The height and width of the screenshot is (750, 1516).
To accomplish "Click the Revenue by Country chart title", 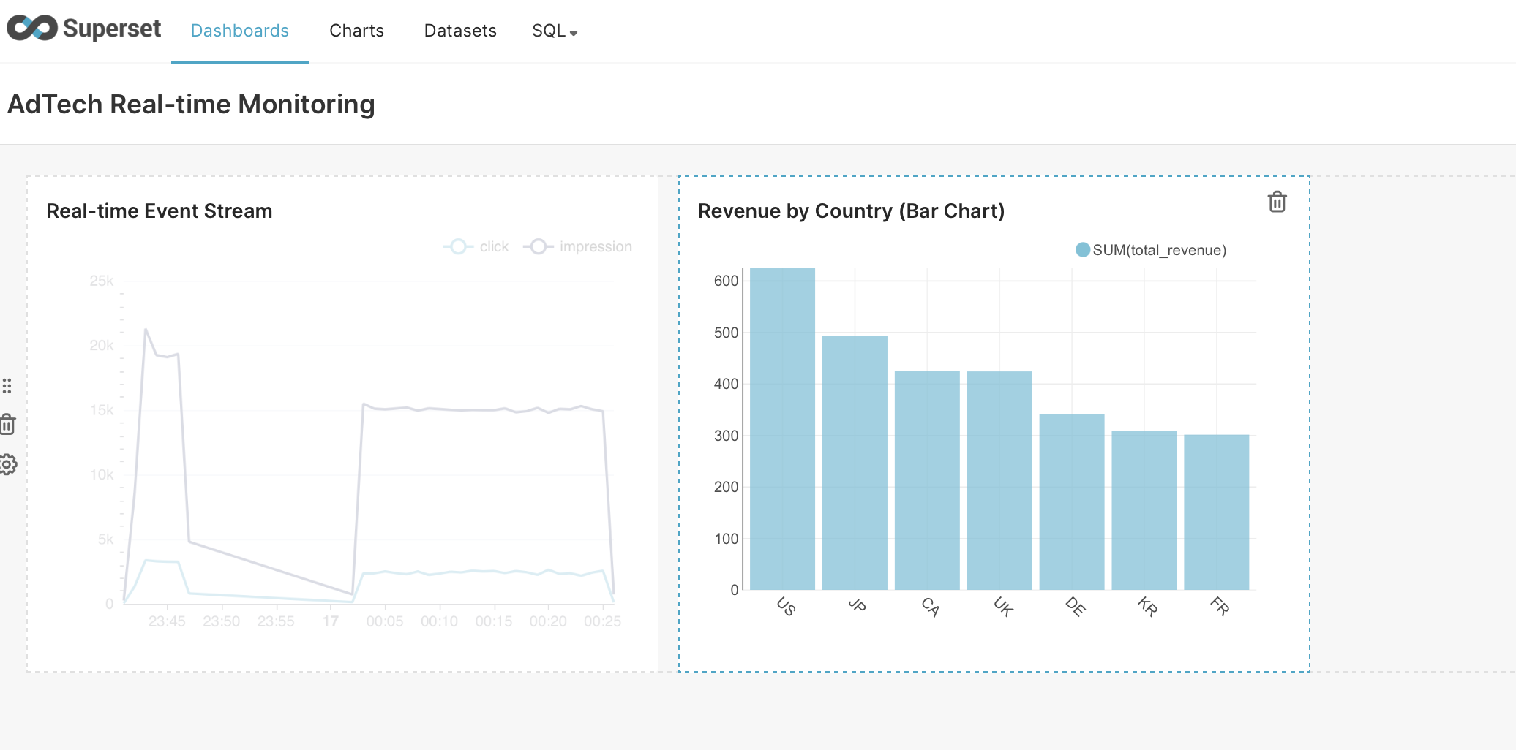I will click(x=851, y=211).
